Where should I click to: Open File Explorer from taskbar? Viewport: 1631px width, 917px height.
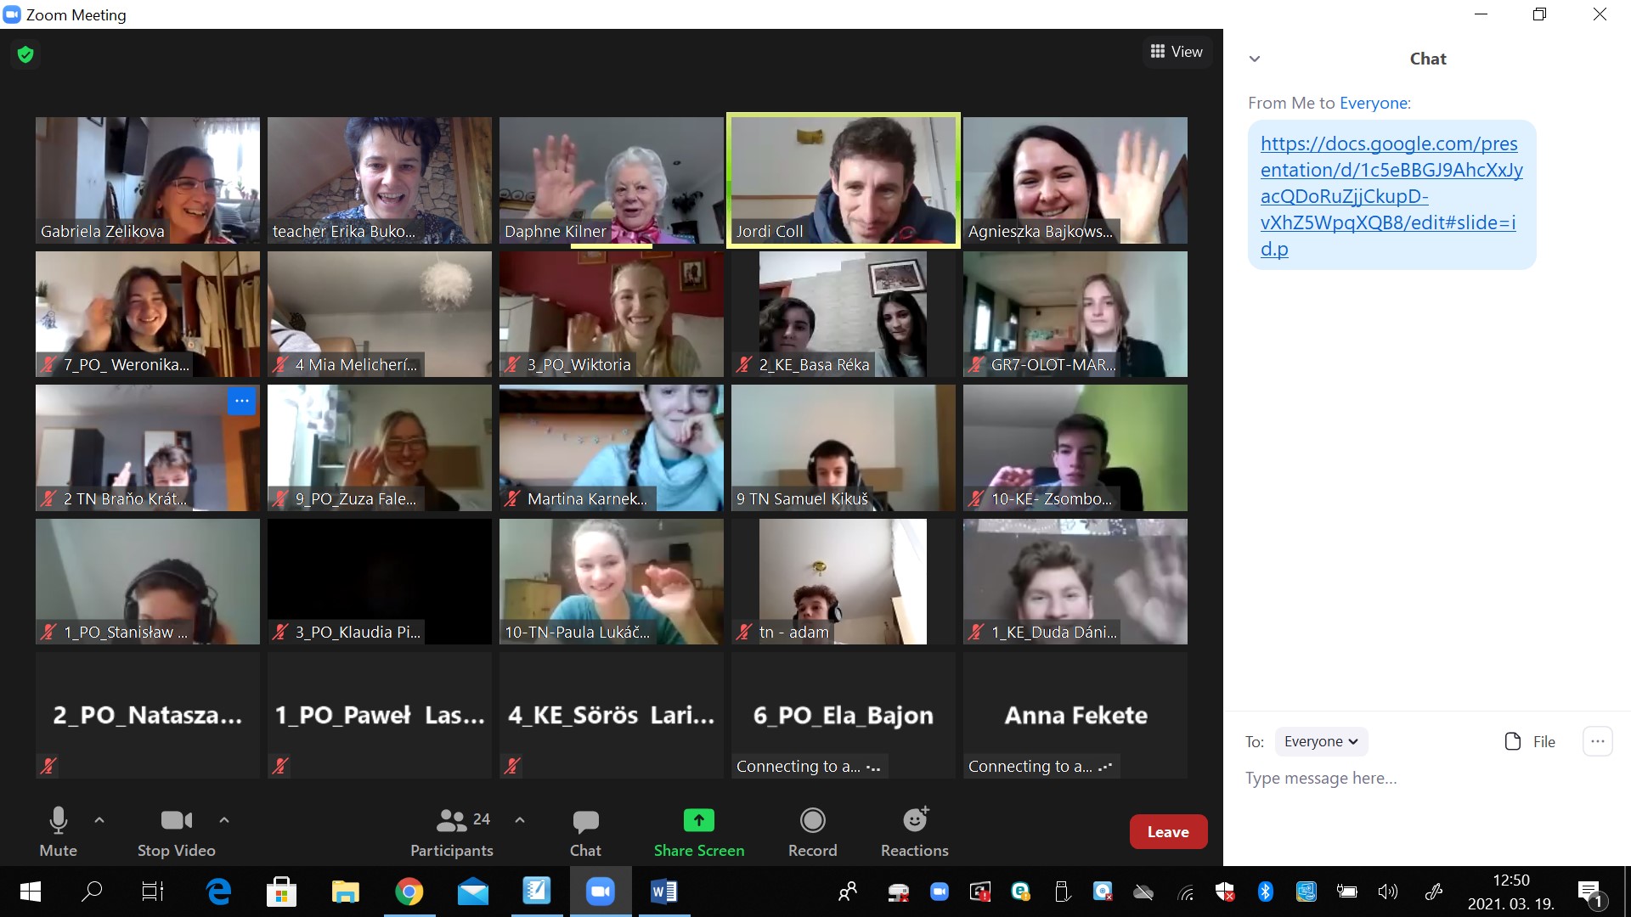[x=345, y=892]
